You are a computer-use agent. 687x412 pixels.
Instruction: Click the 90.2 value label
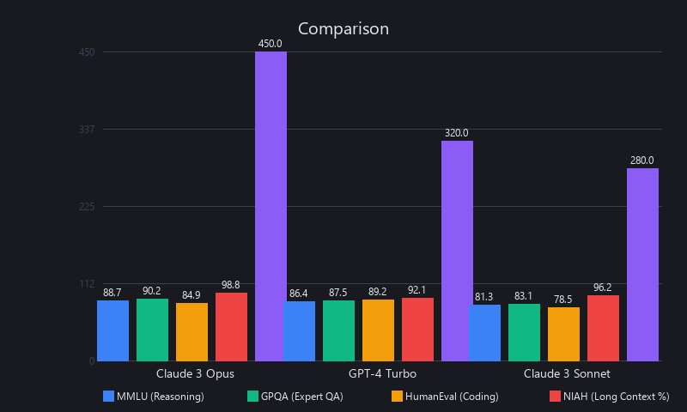[x=152, y=291]
